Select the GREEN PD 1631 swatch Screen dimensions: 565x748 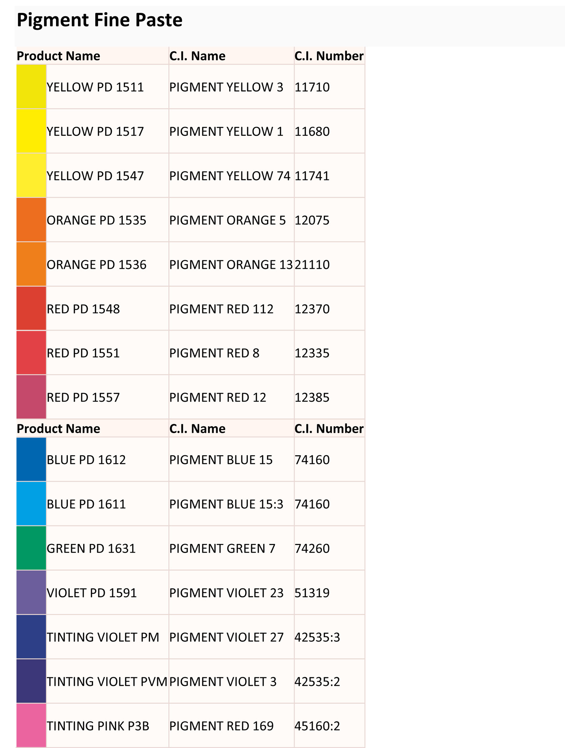tap(31, 548)
